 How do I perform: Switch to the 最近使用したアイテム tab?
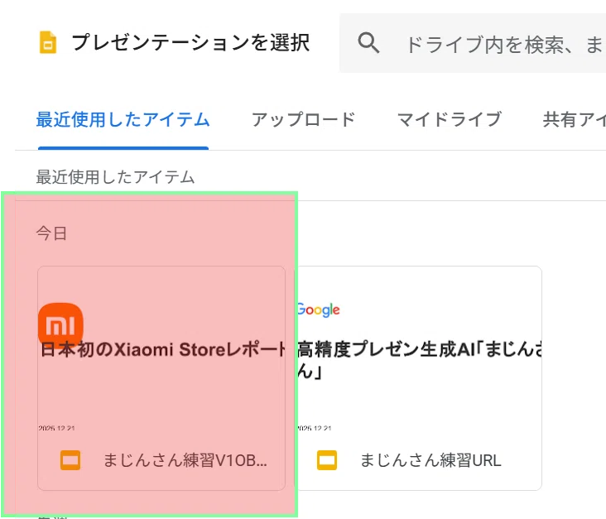click(123, 119)
